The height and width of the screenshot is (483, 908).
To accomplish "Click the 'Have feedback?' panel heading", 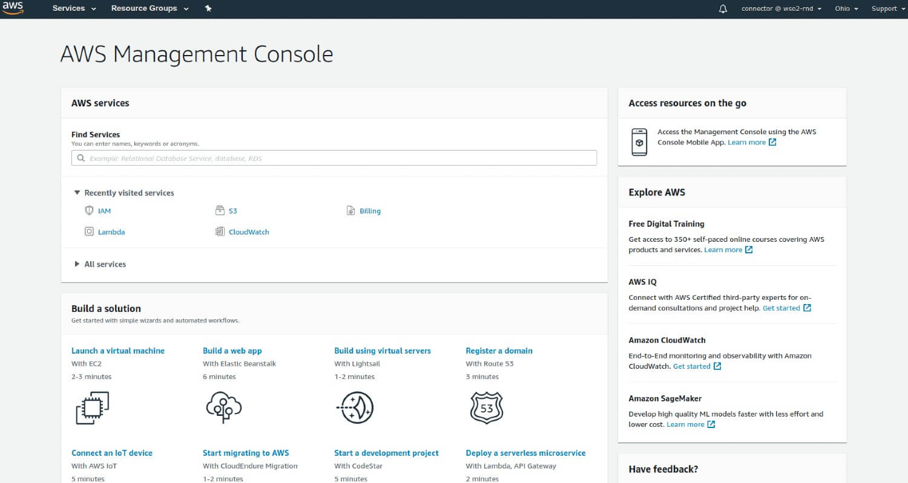I will click(x=663, y=469).
